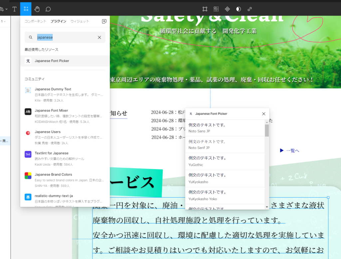
Task: Switch to the プラグイン tab
Action: (58, 21)
